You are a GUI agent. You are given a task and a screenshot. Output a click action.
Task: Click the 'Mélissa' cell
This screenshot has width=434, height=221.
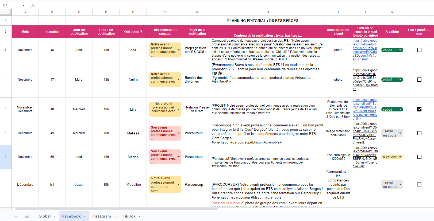point(133,133)
